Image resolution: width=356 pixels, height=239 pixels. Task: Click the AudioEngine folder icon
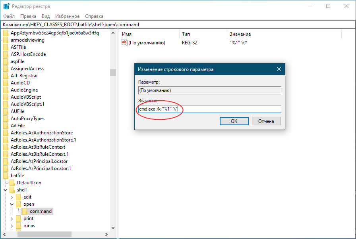(6, 90)
